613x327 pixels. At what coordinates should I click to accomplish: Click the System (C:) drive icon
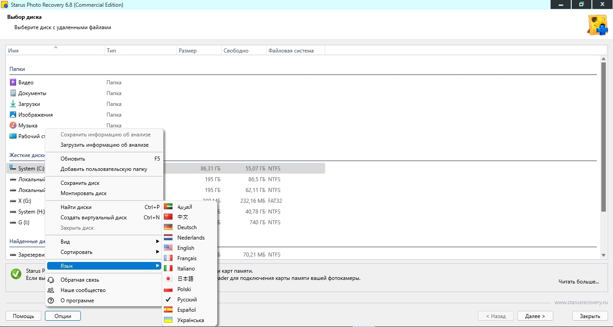(x=13, y=168)
